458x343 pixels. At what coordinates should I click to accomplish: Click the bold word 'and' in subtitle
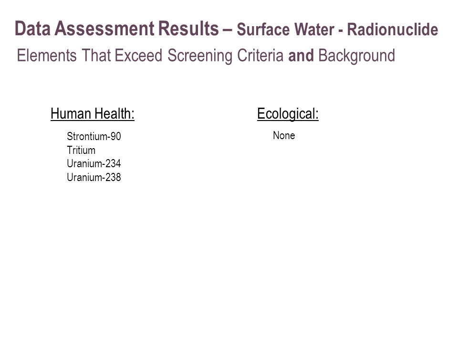[301, 55]
